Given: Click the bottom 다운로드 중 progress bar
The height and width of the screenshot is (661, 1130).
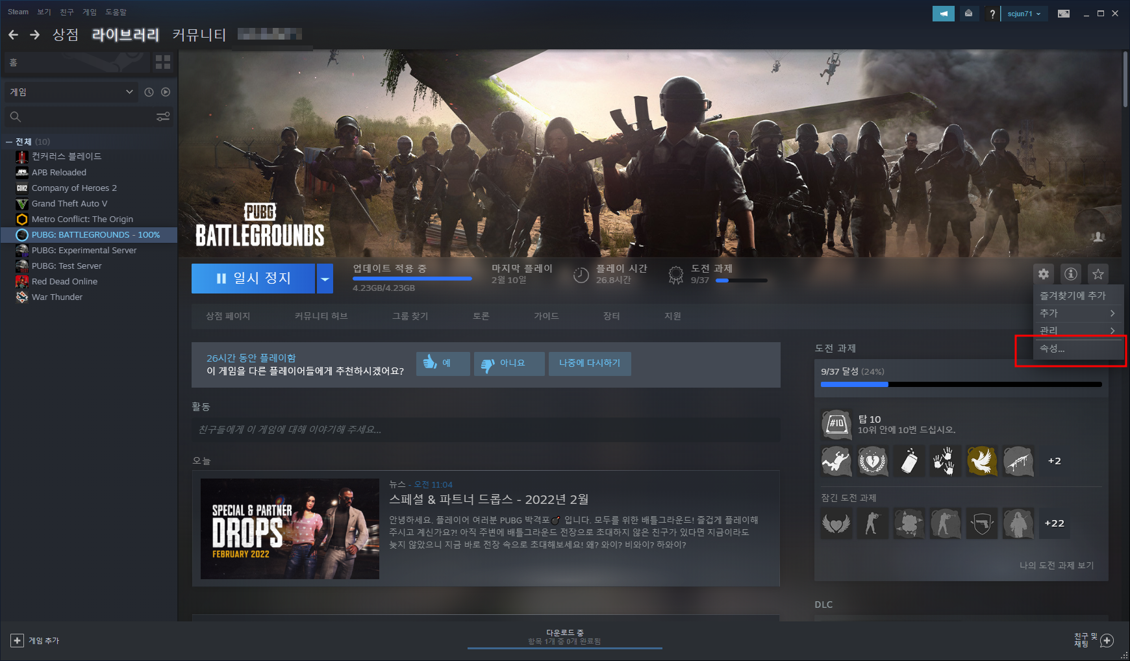Looking at the screenshot, I should click(565, 648).
